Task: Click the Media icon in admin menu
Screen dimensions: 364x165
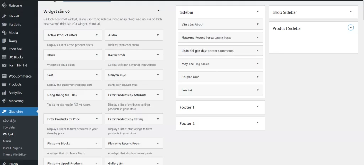Action: (x=4, y=33)
